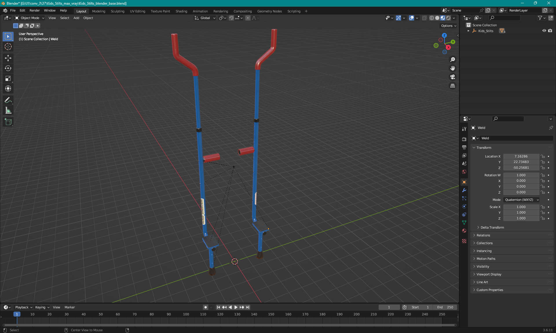The image size is (556, 333).
Task: Open the Render menu
Action: pyautogui.click(x=34, y=10)
